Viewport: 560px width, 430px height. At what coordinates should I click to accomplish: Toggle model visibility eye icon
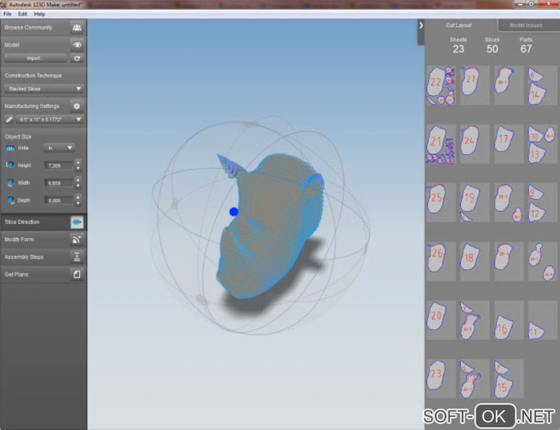pyautogui.click(x=77, y=45)
